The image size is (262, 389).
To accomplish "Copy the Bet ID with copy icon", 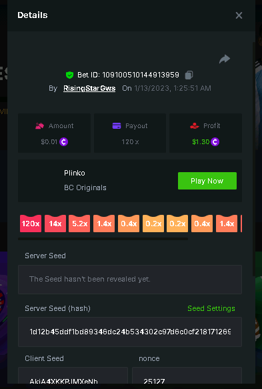I will point(189,75).
